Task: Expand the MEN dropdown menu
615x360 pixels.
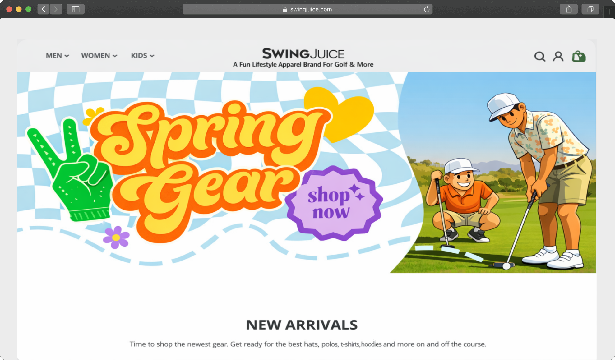Action: point(58,56)
